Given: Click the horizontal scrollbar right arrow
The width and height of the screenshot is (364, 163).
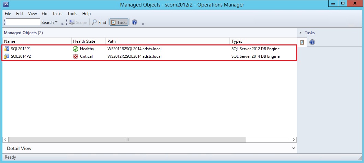Looking at the screenshot, I should 294,139.
